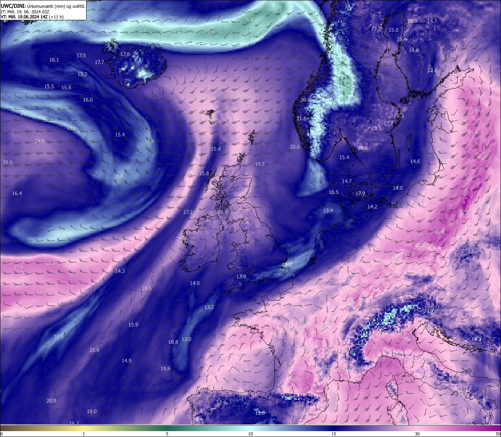Click the 19.8 map value
Image resolution: width=501 pixels, height=437 pixels.
click(165, 369)
